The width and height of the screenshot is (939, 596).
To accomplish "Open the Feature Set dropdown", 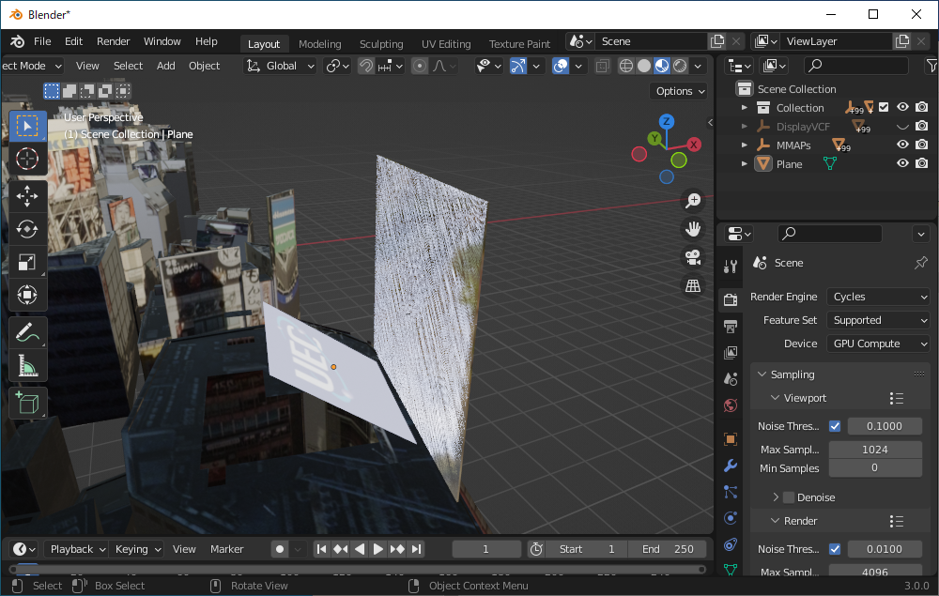I will pyautogui.click(x=879, y=320).
